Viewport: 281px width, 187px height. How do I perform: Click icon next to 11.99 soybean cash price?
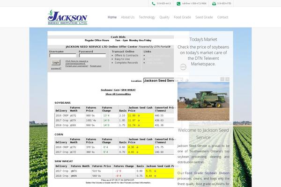tap(139, 115)
